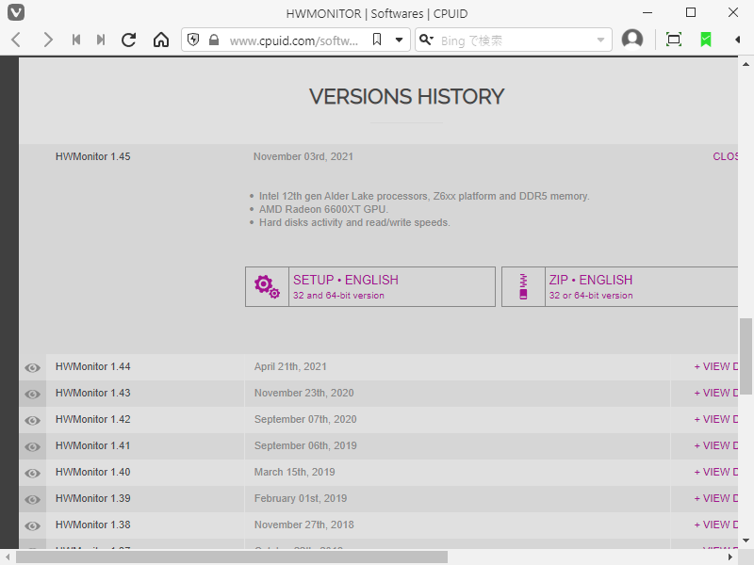Toggle eye icon for HWMonitor 1.44

33,368
